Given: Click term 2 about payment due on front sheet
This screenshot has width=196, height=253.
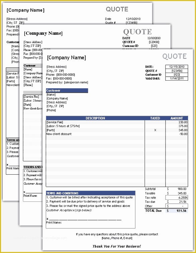Looking at the screenshot, I should pyautogui.click(x=85, y=202).
